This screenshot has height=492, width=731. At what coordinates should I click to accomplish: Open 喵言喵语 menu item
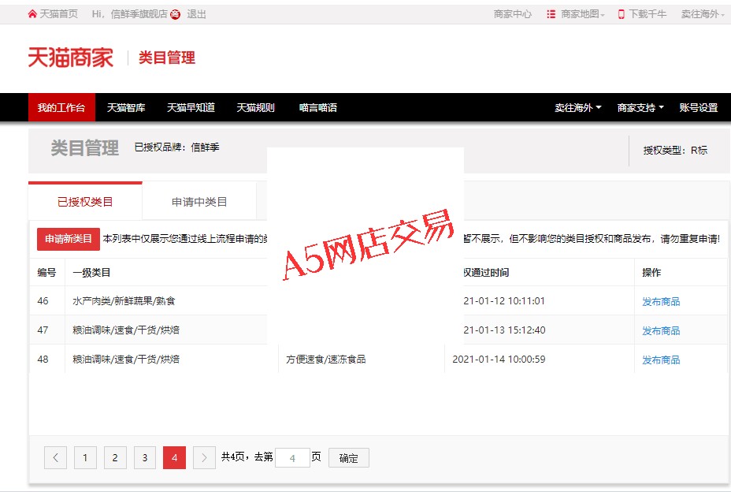pos(318,107)
